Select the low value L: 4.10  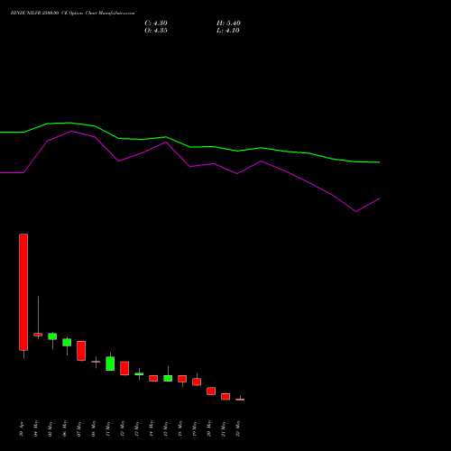pyautogui.click(x=228, y=31)
